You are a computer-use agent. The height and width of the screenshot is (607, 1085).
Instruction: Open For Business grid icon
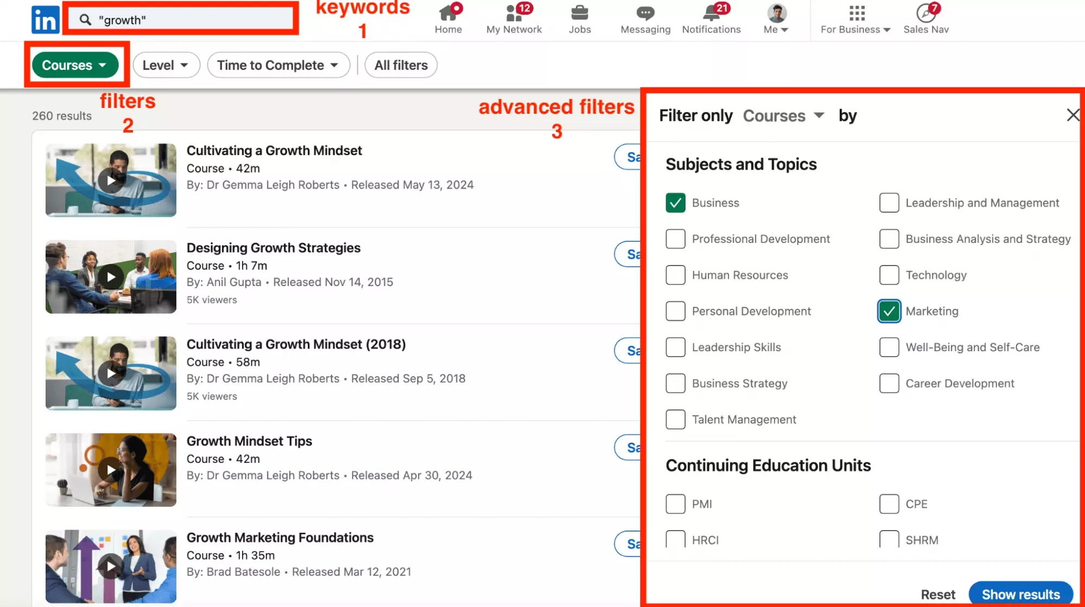pyautogui.click(x=856, y=13)
